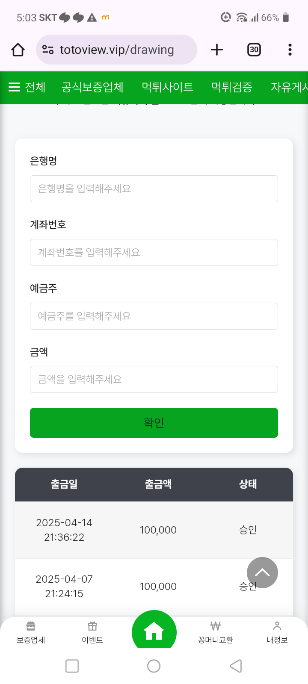
Task: Show the open tabs switcher
Action: [x=254, y=50]
